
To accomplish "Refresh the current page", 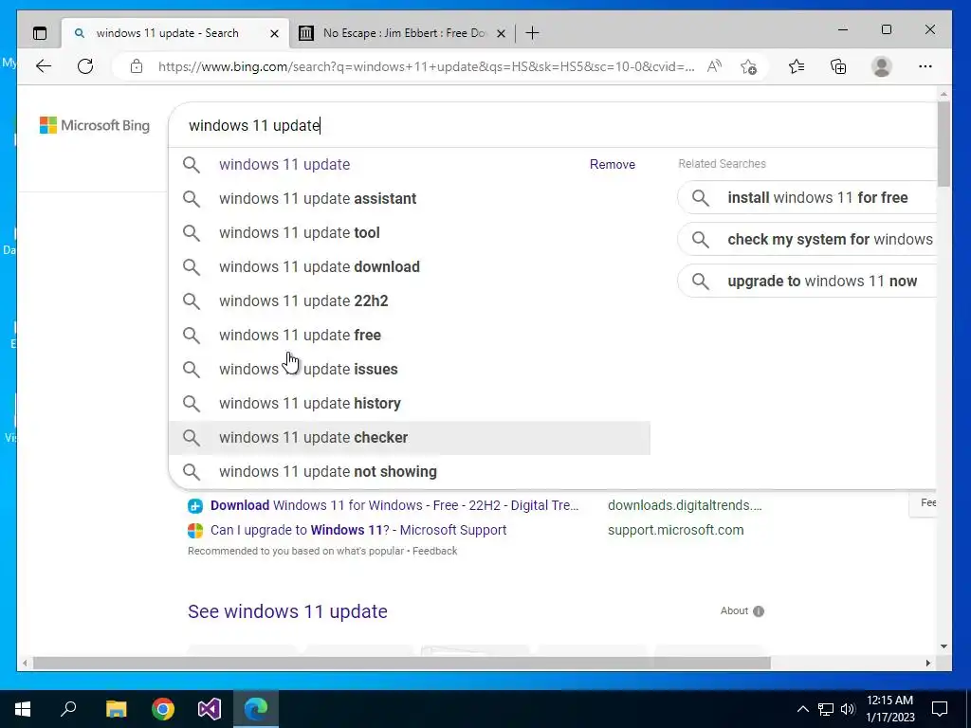I will [x=85, y=66].
